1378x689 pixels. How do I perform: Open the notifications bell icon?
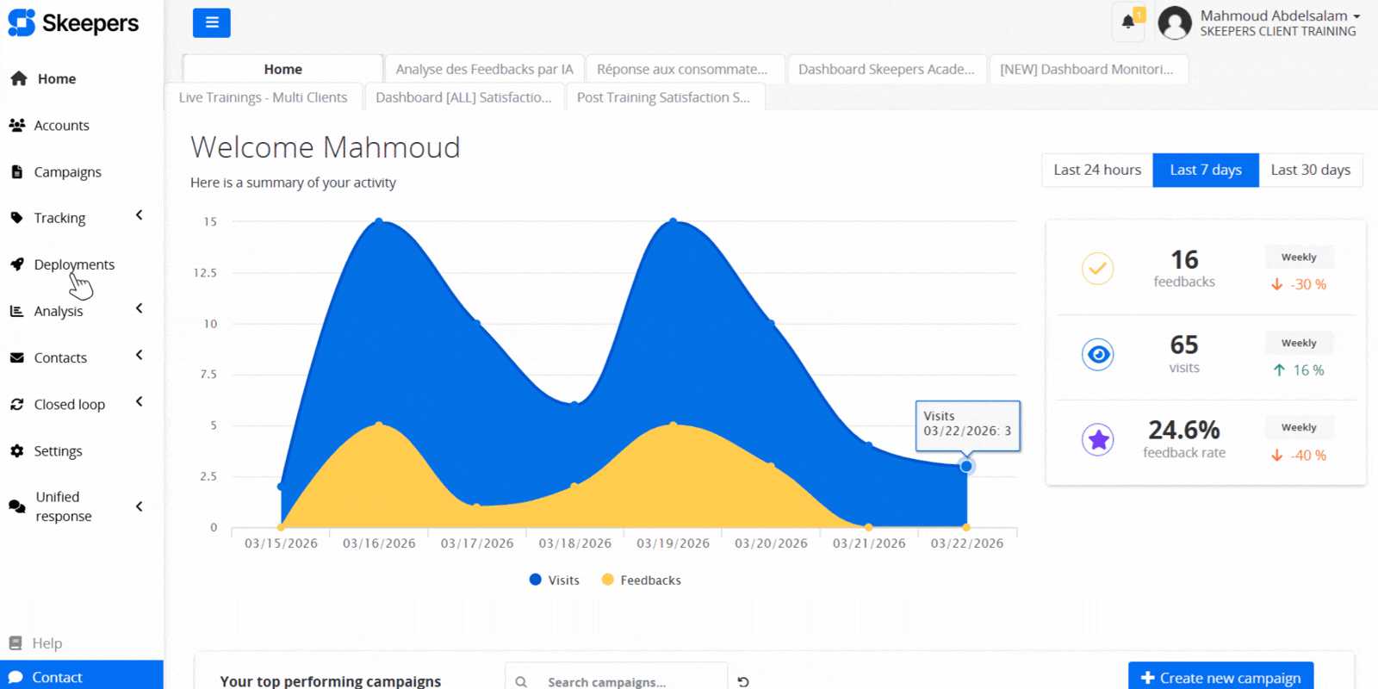(1127, 22)
